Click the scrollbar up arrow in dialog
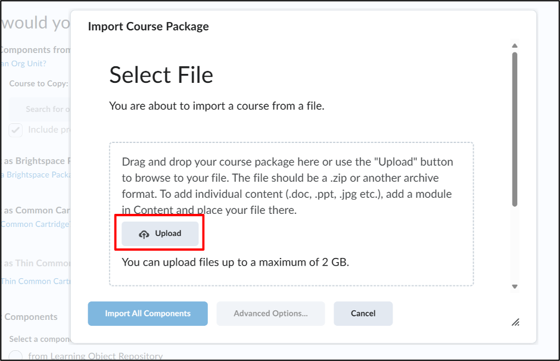Image resolution: width=560 pixels, height=361 pixels. [x=515, y=46]
